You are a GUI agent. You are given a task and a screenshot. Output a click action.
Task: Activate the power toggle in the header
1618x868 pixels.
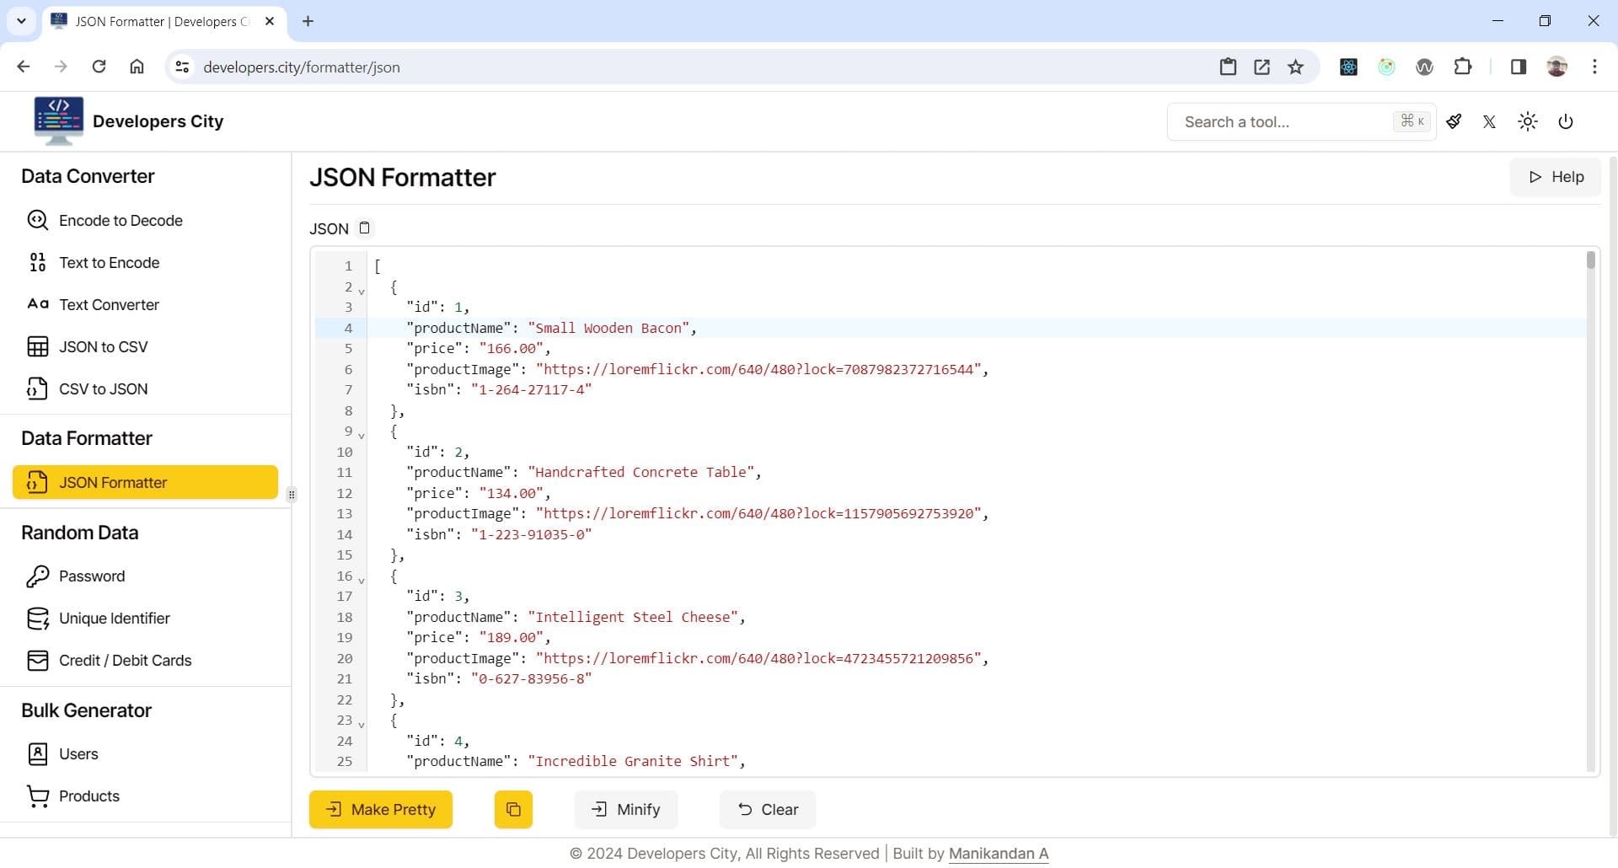pos(1565,121)
